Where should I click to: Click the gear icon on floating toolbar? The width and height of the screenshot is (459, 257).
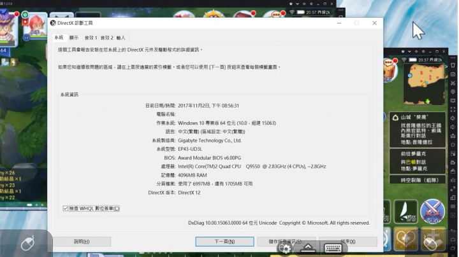(x=285, y=249)
